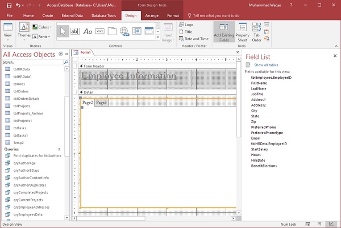Click the Tab Order button
The height and width of the screenshot is (228, 341).
[x=257, y=32]
